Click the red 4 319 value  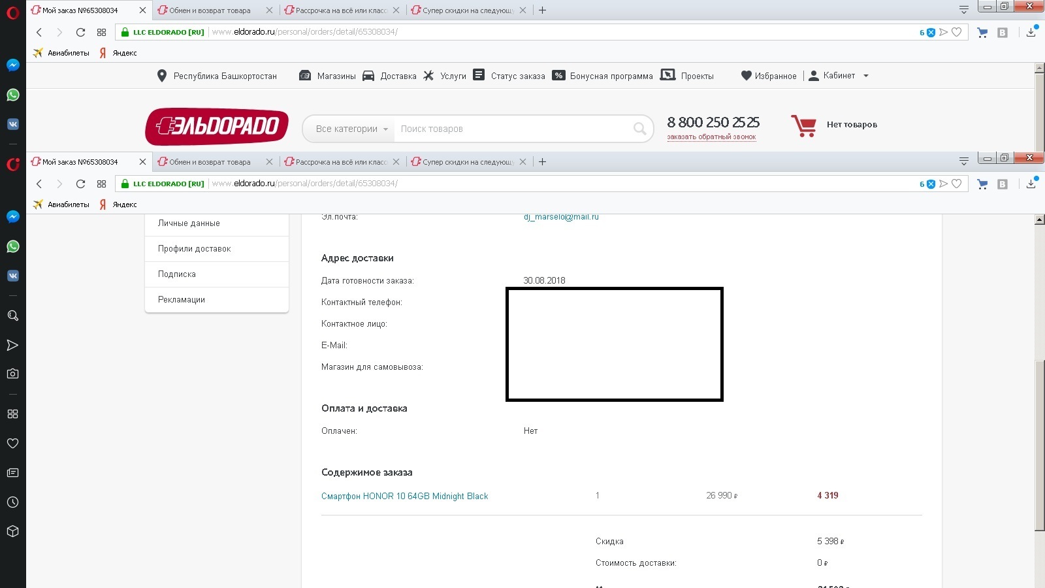(x=828, y=496)
